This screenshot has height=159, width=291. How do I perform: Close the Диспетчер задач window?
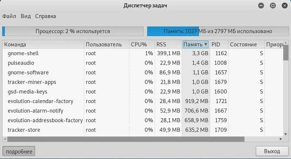[x=285, y=6]
